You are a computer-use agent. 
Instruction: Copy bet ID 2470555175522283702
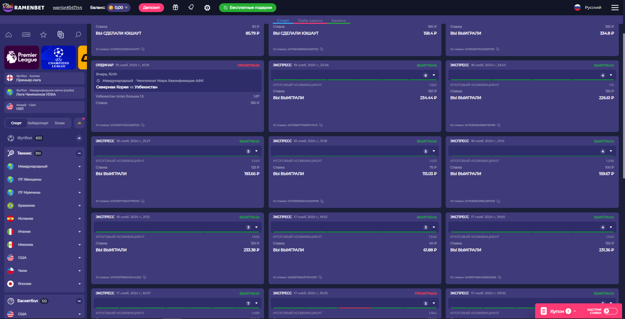[143, 125]
